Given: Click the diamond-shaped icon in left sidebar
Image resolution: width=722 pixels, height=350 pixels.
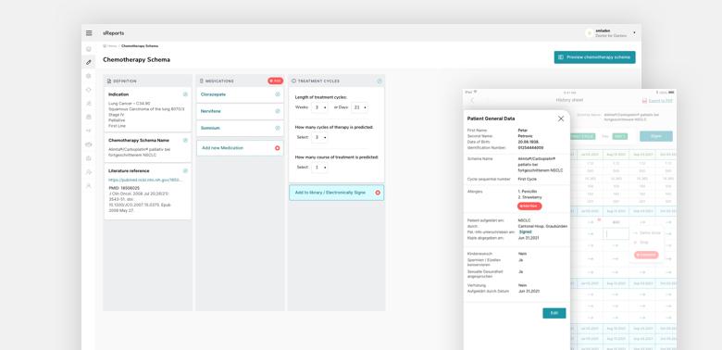Looking at the screenshot, I should [89, 90].
